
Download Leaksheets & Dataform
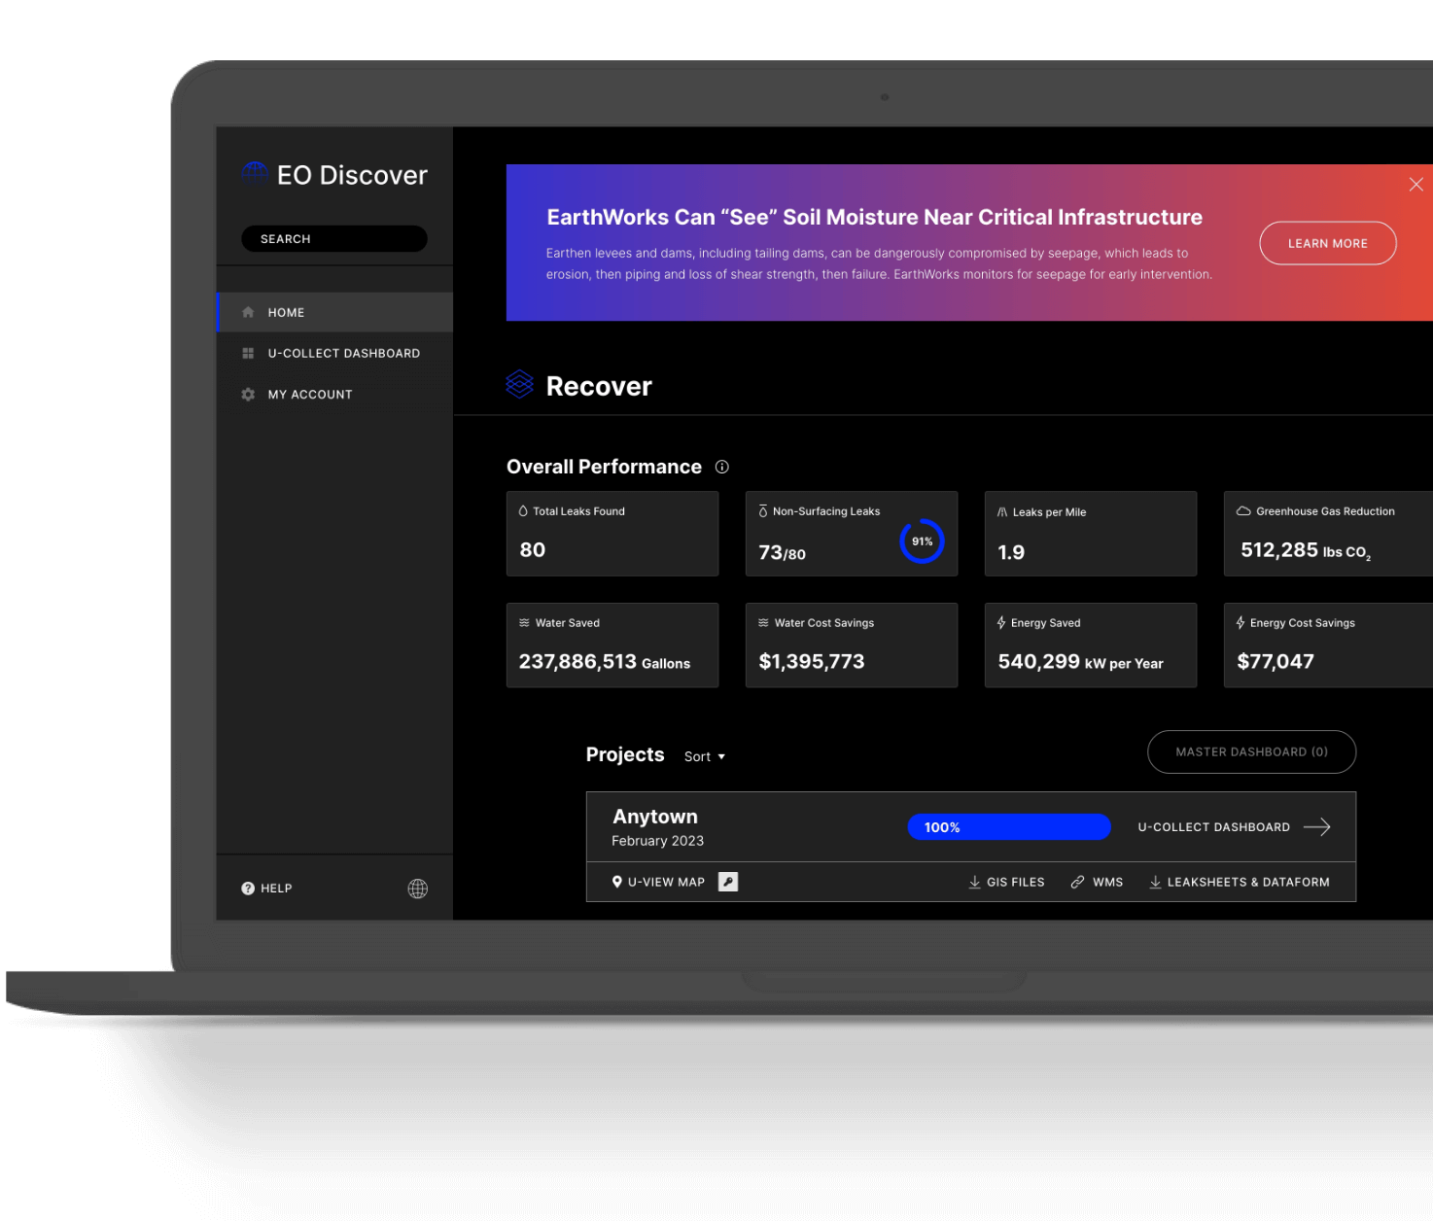pos(1240,883)
